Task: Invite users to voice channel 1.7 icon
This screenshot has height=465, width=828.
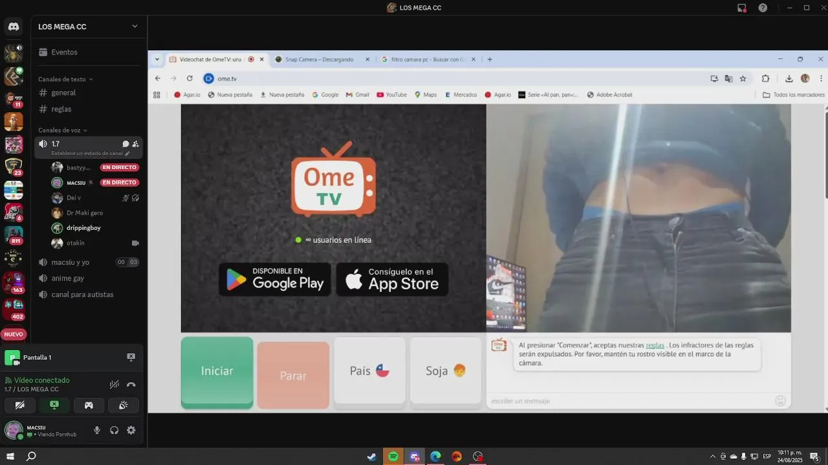Action: click(x=135, y=144)
